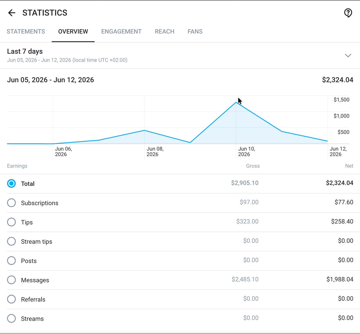Viewport: 360px width, 334px height.
Task: Click the $1,000 y-axis label
Action: tap(341, 116)
